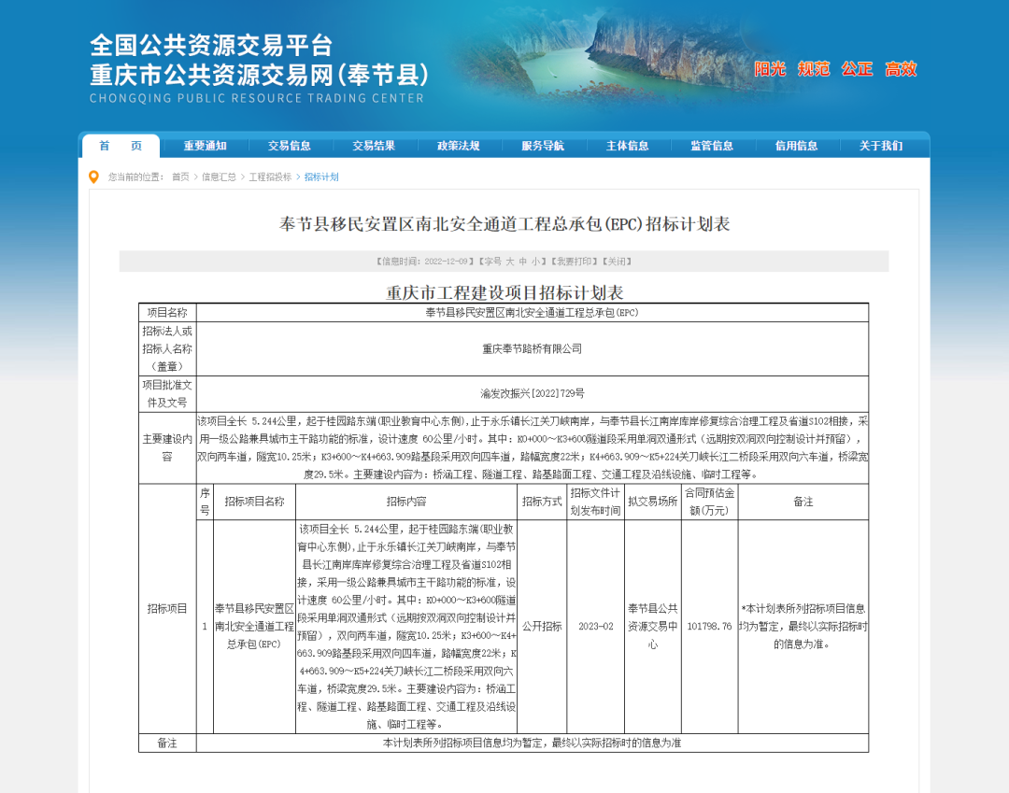Viewport: 1009px width, 793px height.
Task: Click the 拟交易场所 column header
Action: point(652,501)
